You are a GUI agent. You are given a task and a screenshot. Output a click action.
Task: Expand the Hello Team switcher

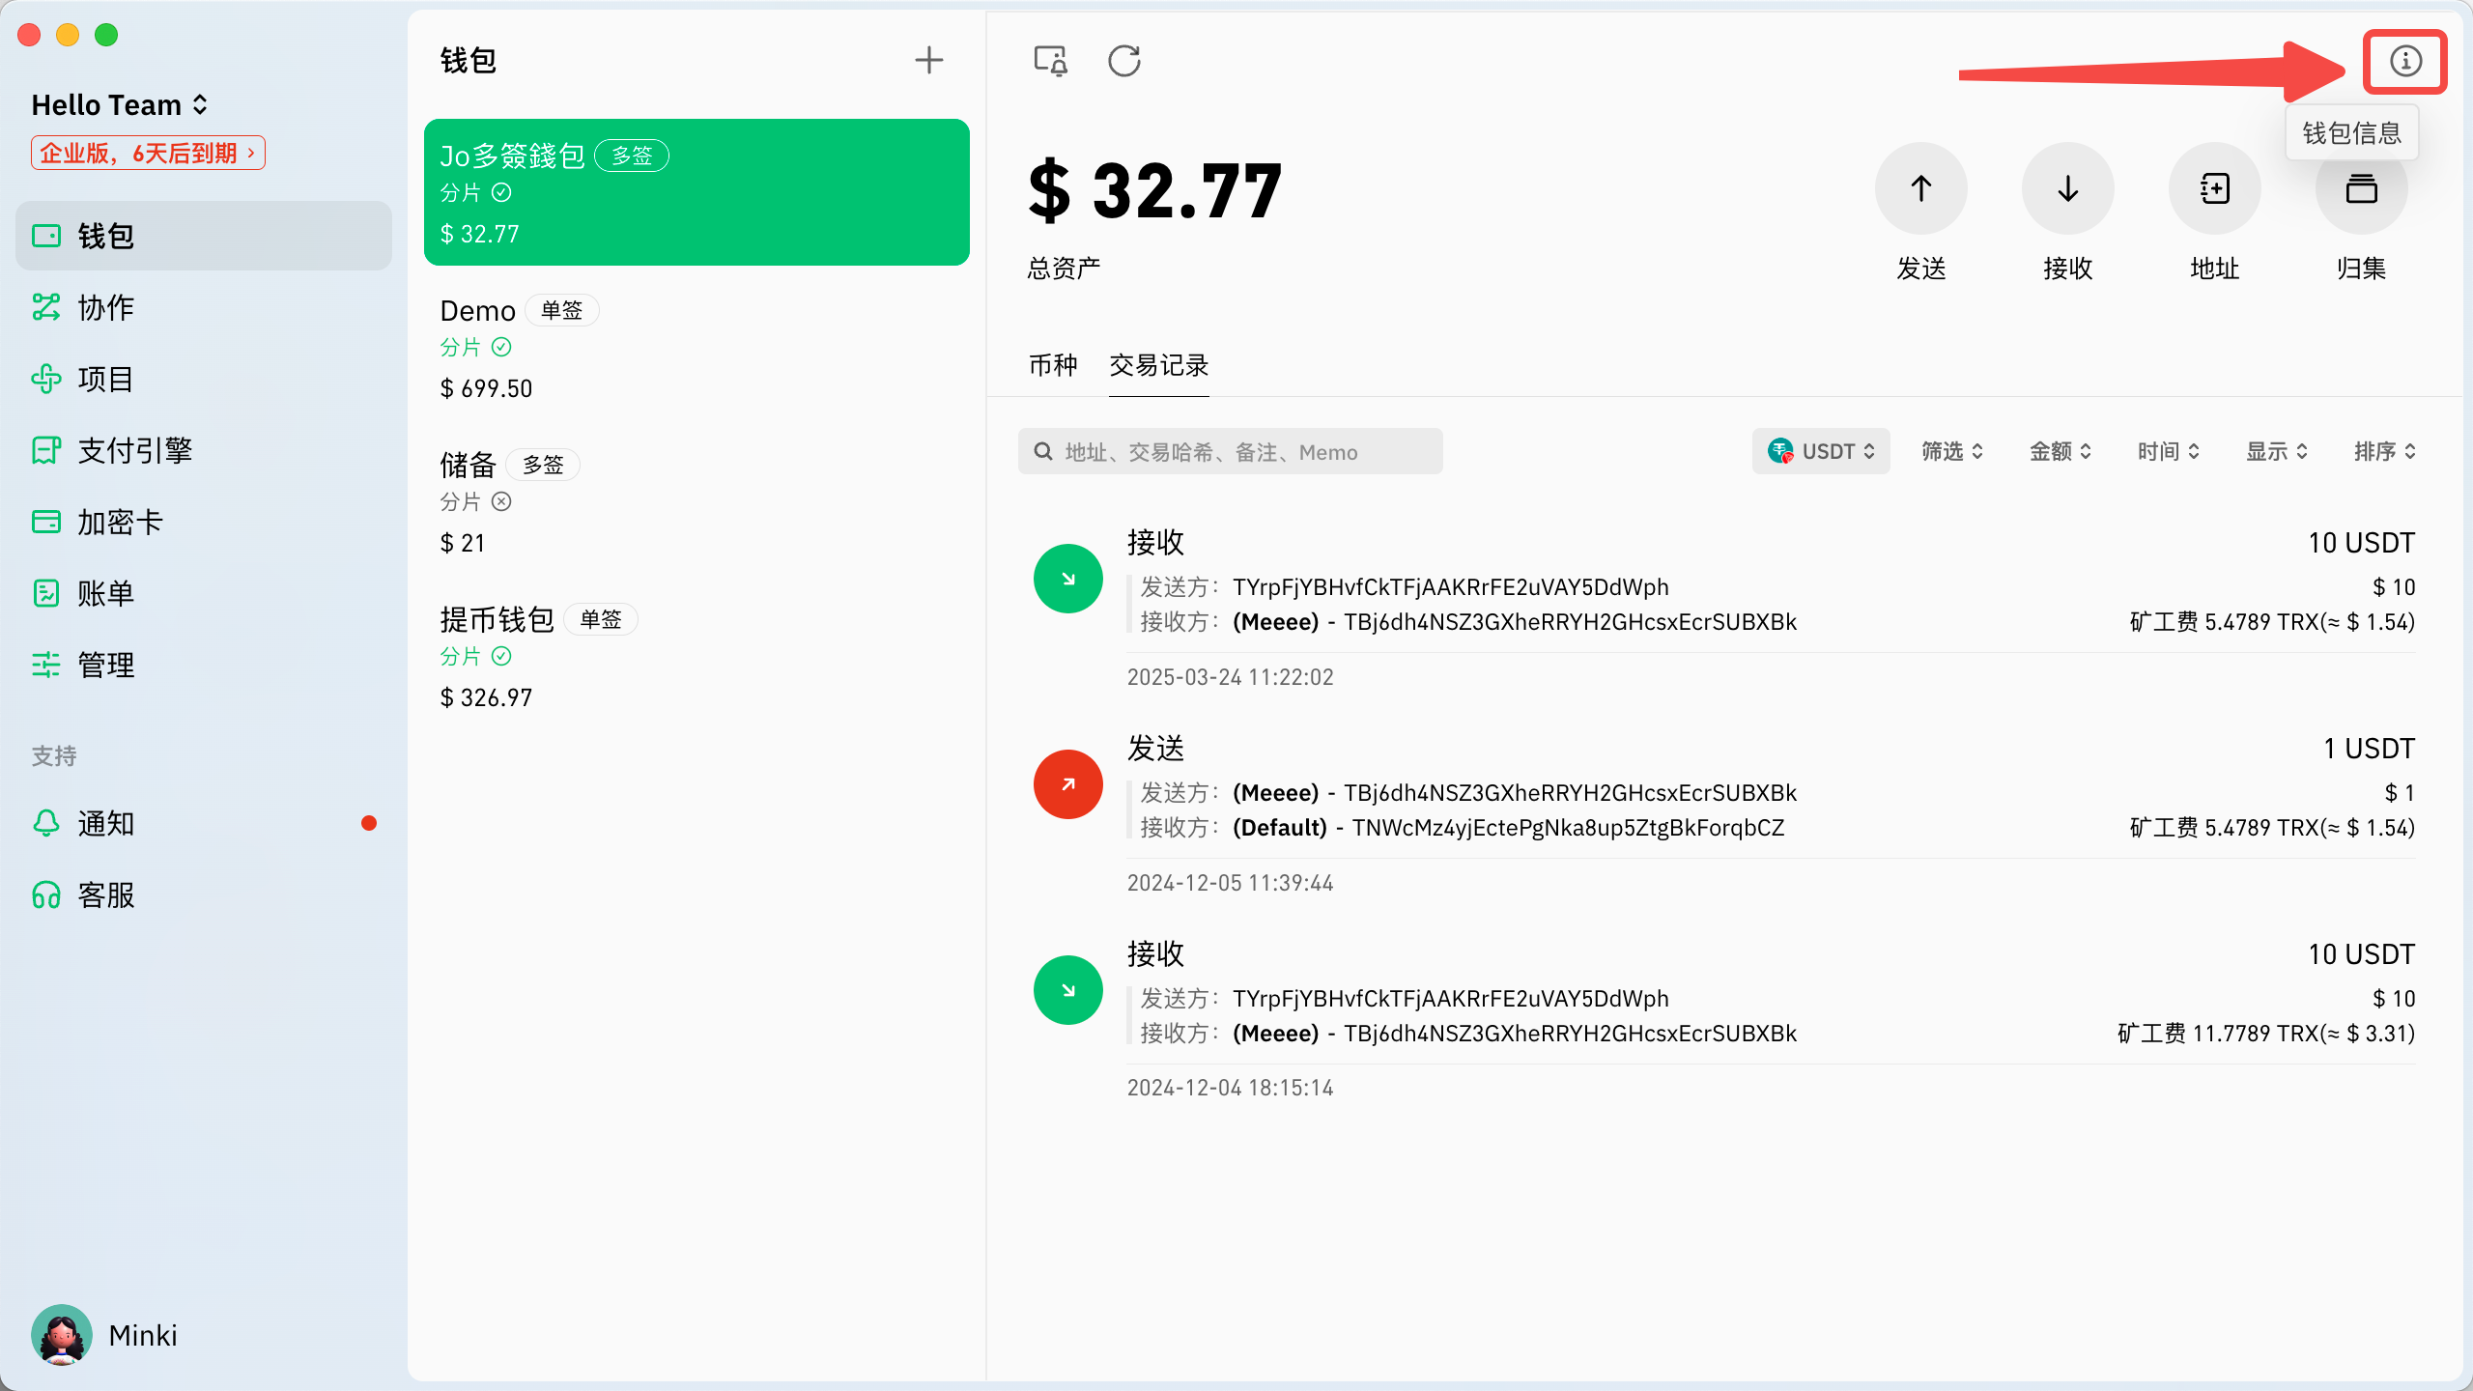click(120, 104)
